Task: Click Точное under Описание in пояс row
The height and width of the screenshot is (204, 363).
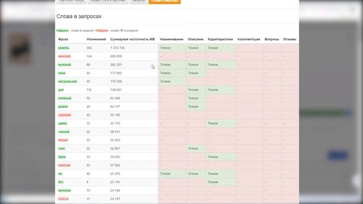Action: pyautogui.click(x=193, y=148)
